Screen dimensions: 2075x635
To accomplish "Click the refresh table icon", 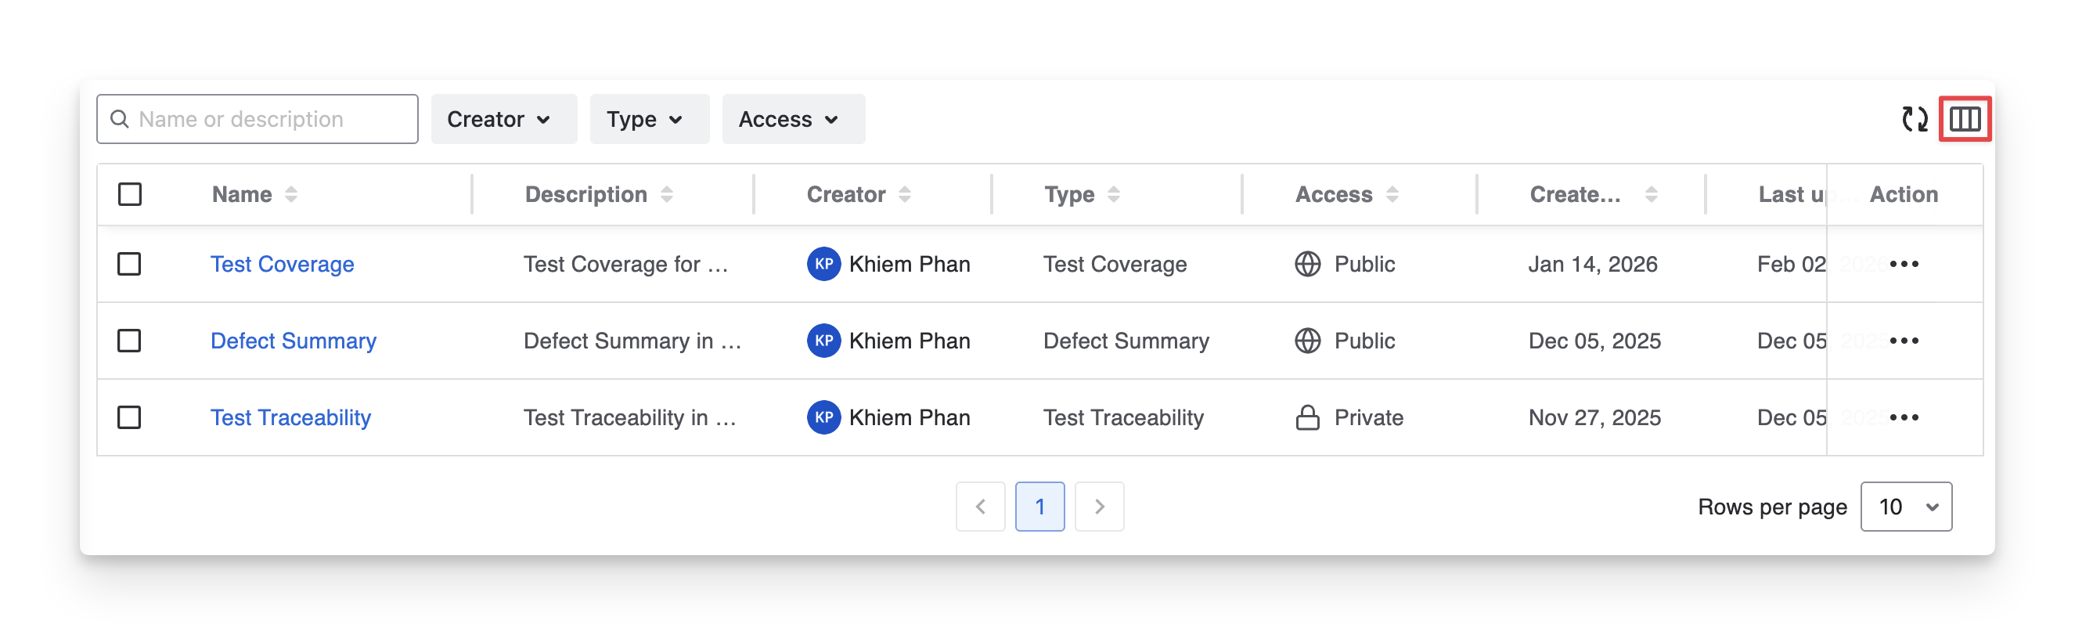I will [x=1914, y=119].
